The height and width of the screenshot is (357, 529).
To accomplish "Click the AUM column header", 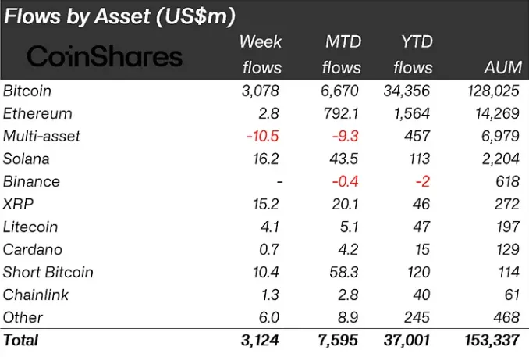I will point(503,67).
